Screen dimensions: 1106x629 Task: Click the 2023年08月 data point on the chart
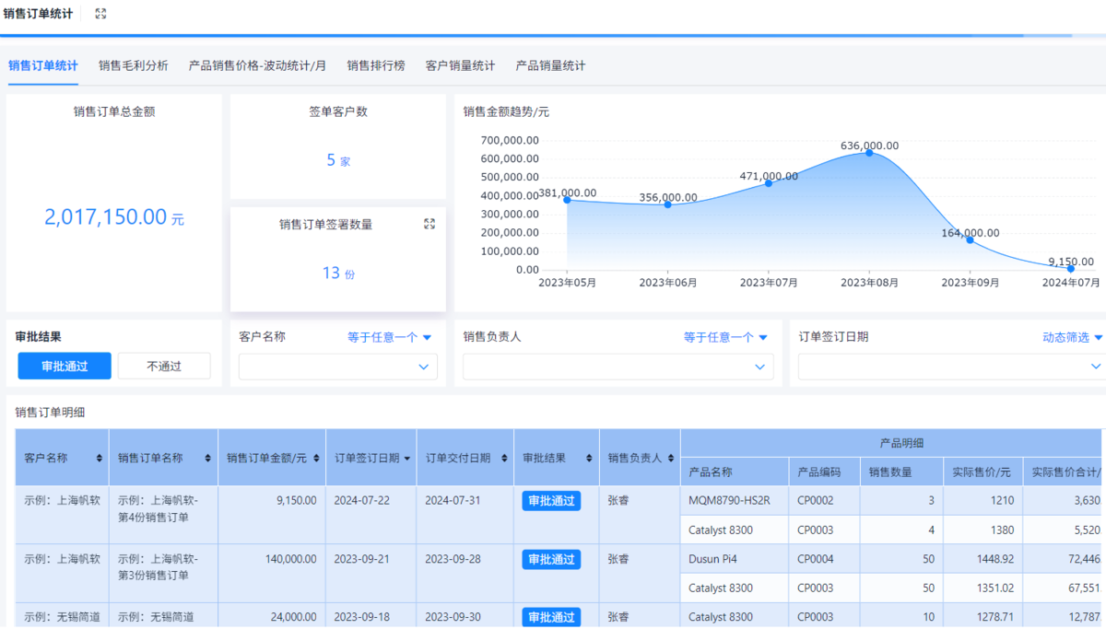868,153
